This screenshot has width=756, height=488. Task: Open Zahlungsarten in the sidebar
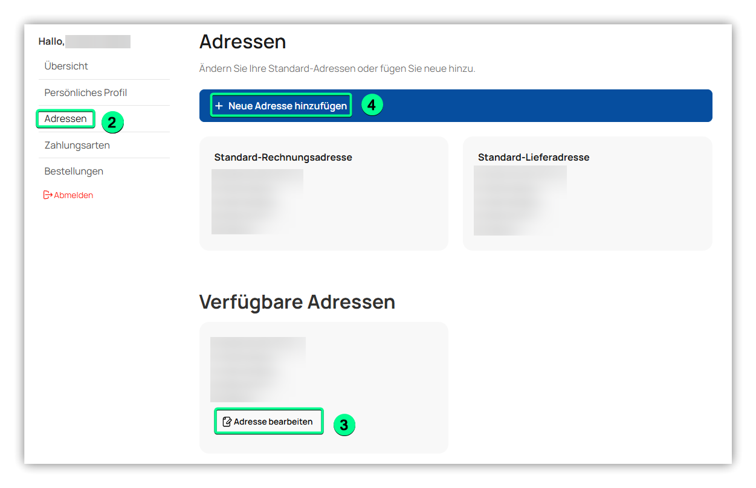[x=77, y=146]
